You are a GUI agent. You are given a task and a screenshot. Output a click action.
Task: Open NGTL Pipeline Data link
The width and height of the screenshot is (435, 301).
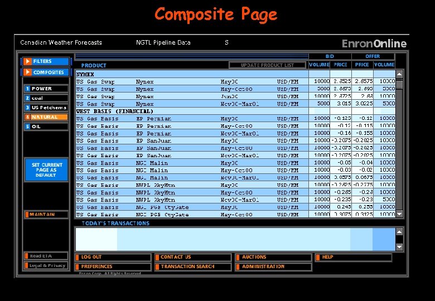(x=163, y=43)
